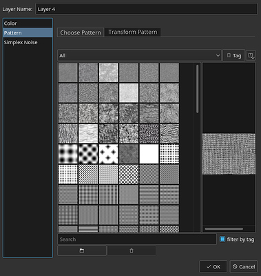Click the large woven pattern preview
Screen dimensions: 261x276
coord(229,154)
